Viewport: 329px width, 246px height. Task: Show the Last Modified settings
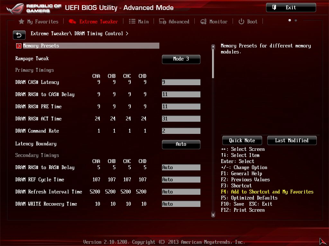[x=292, y=140]
